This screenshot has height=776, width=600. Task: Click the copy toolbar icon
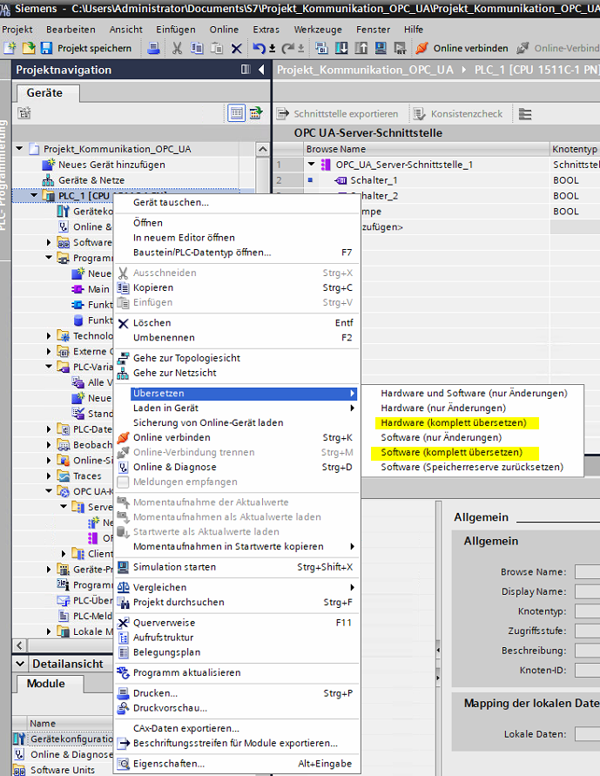point(197,48)
